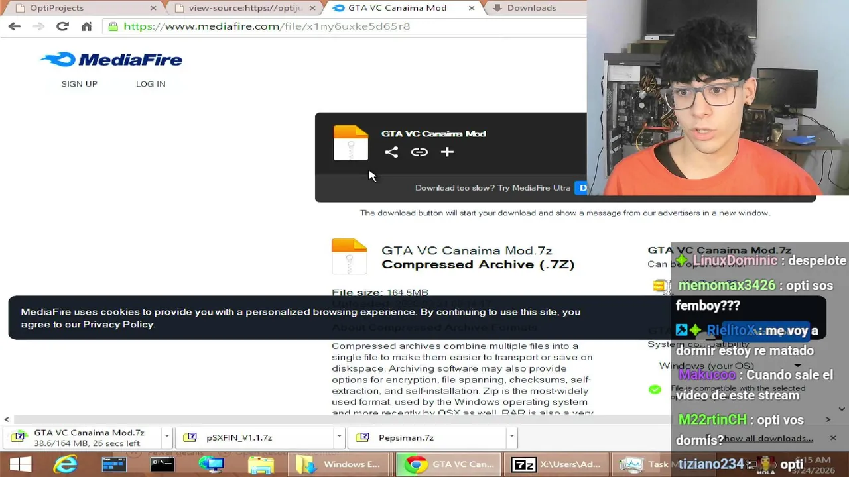Click 'Download too slow? Try MediaFire Ultra' text

pyautogui.click(x=493, y=188)
